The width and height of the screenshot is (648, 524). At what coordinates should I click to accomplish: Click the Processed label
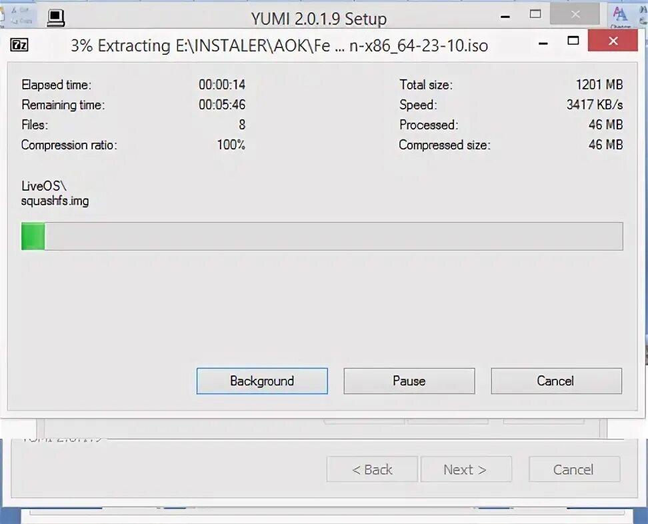click(429, 125)
